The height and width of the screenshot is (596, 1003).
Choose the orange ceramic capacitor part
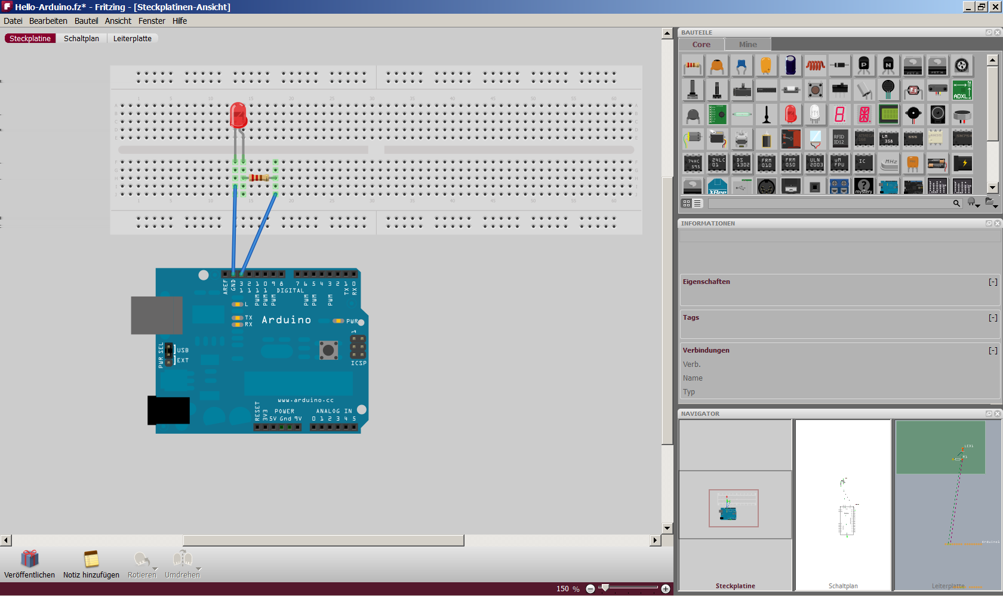pyautogui.click(x=717, y=66)
